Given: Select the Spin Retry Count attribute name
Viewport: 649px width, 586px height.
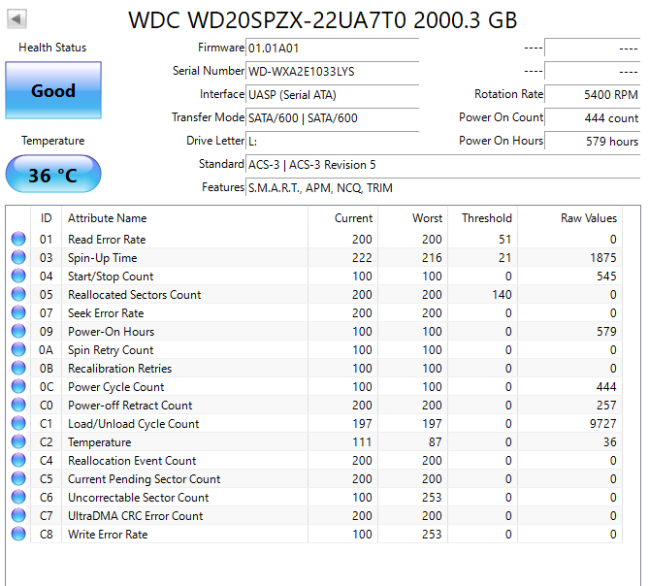Looking at the screenshot, I should tap(111, 350).
